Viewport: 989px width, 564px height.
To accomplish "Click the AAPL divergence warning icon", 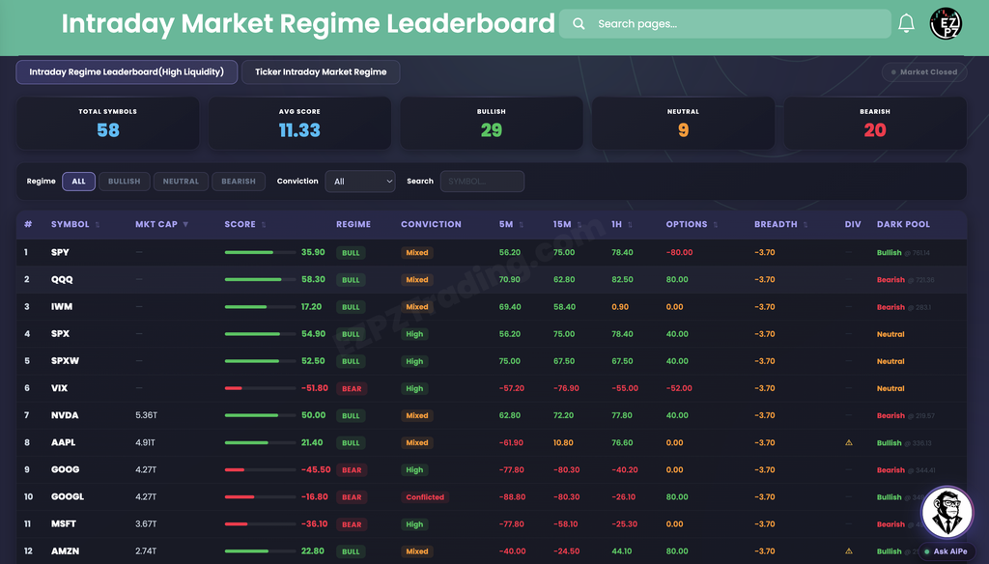I will click(x=848, y=443).
